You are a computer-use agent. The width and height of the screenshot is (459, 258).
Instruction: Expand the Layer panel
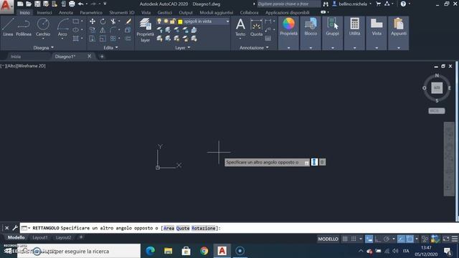182,47
